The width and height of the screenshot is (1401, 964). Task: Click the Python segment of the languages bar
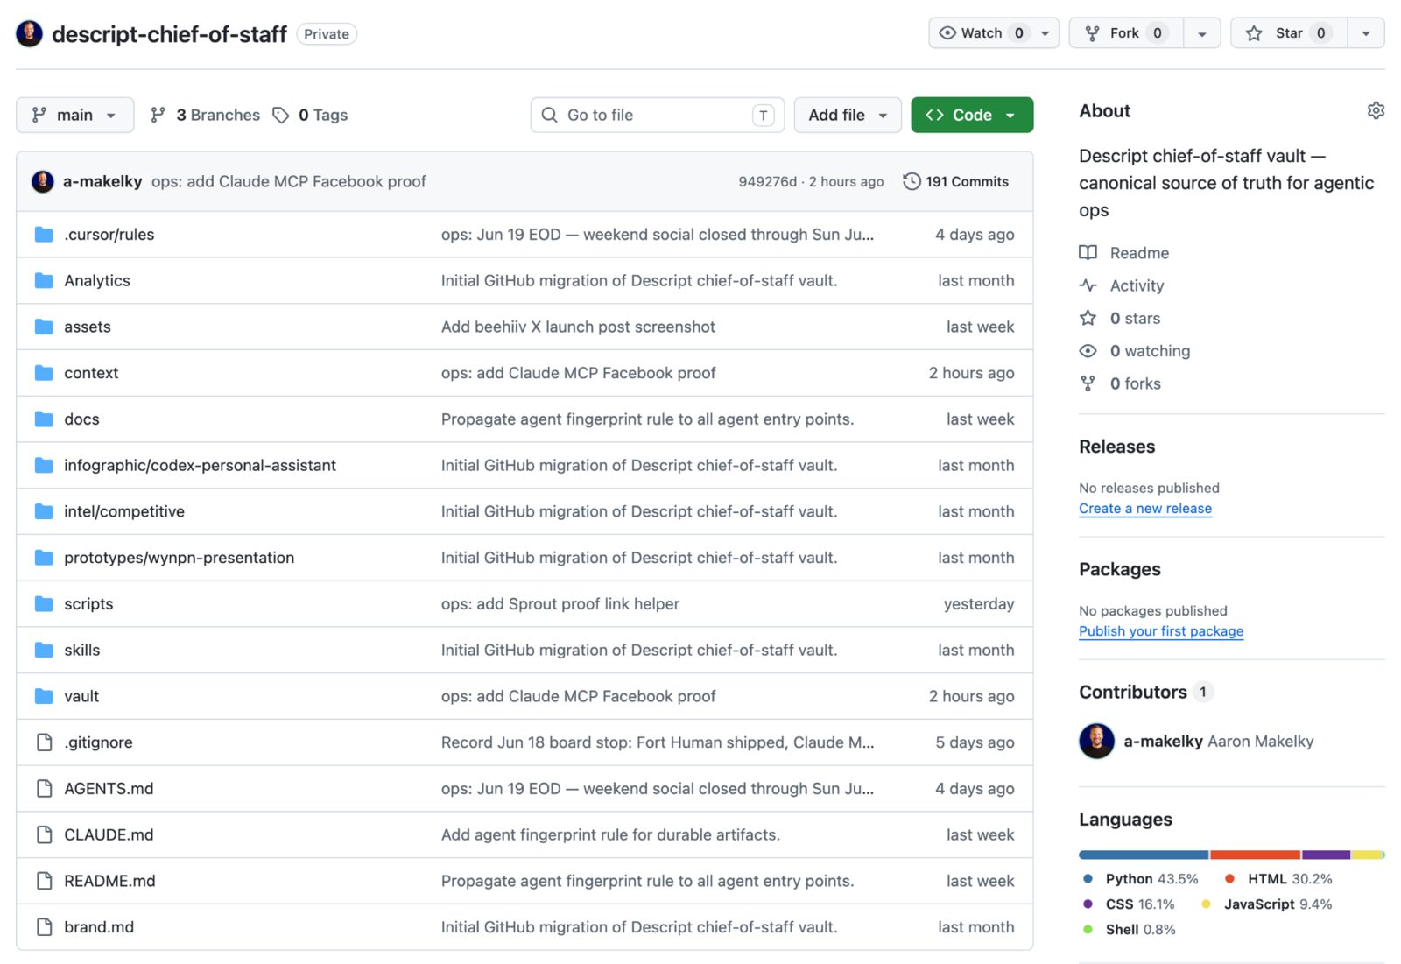[1144, 855]
